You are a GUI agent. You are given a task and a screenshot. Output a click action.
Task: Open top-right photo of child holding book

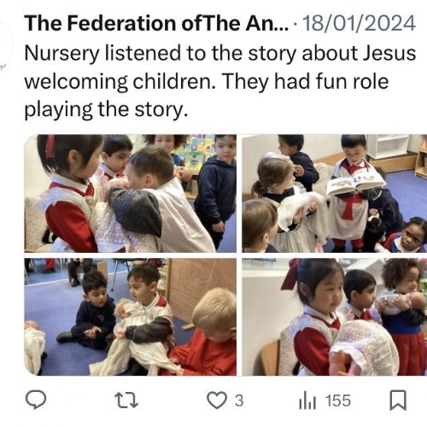(335, 193)
